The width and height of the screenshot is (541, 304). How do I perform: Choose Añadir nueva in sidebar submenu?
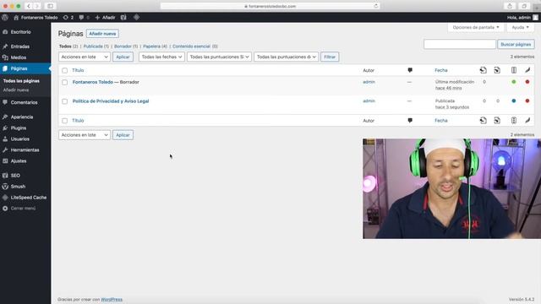[16, 90]
